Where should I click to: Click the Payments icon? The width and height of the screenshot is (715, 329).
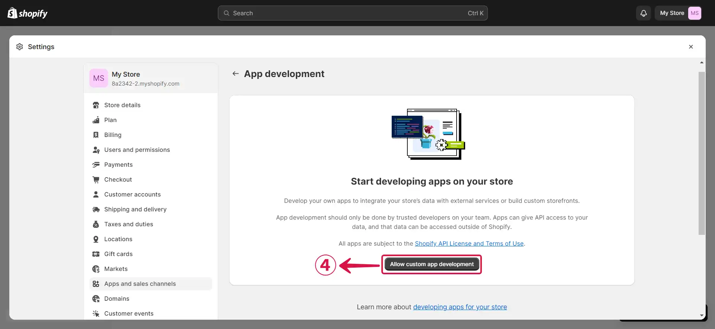(x=96, y=164)
